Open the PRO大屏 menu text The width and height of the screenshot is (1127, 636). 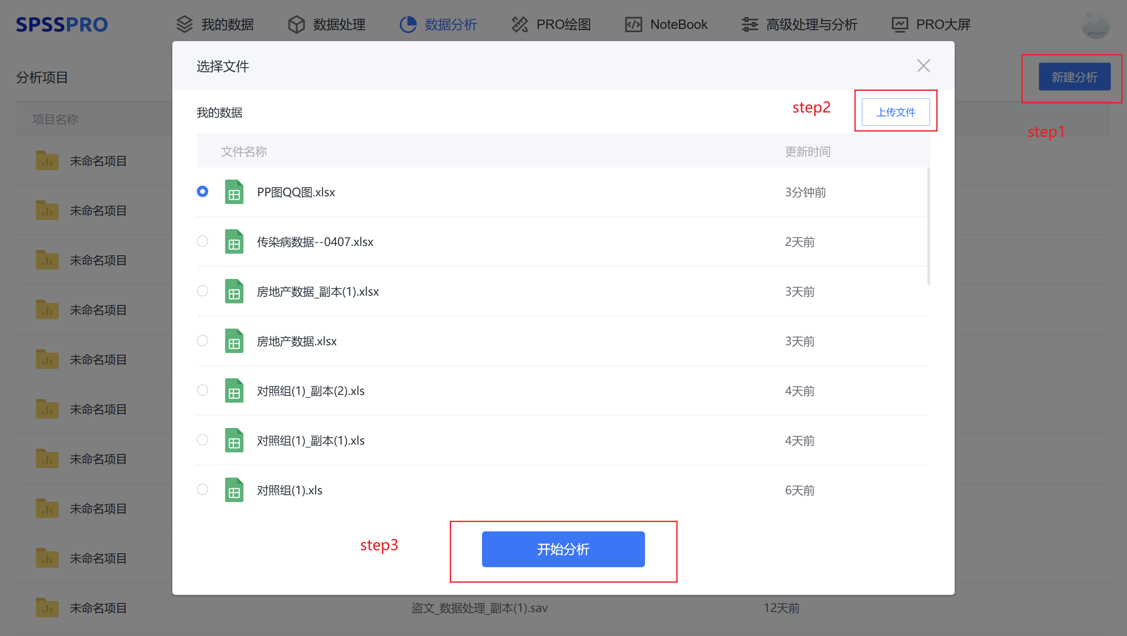point(943,24)
